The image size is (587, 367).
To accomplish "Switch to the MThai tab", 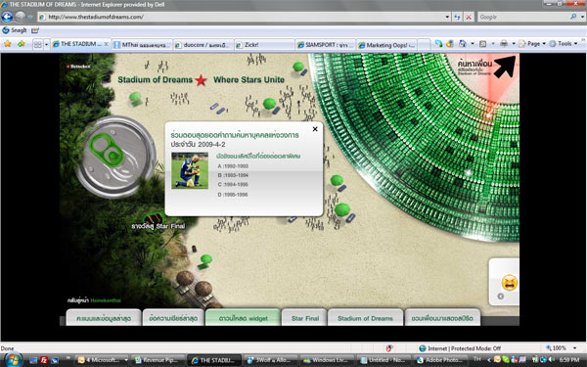I will tap(142, 45).
